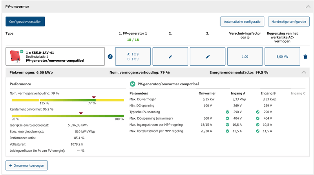The width and height of the screenshot is (314, 175).
Task: Delete the inverter using trash icon
Action: (305, 57)
